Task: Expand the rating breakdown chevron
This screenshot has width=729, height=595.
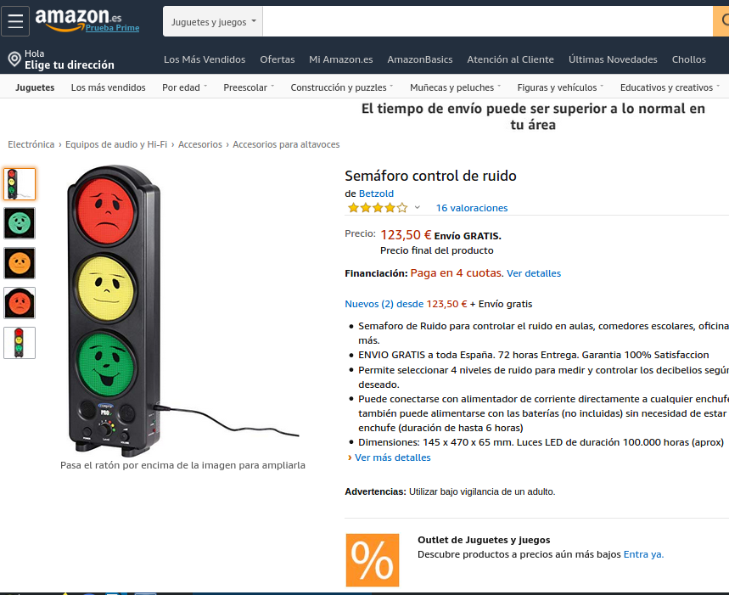Action: [417, 207]
